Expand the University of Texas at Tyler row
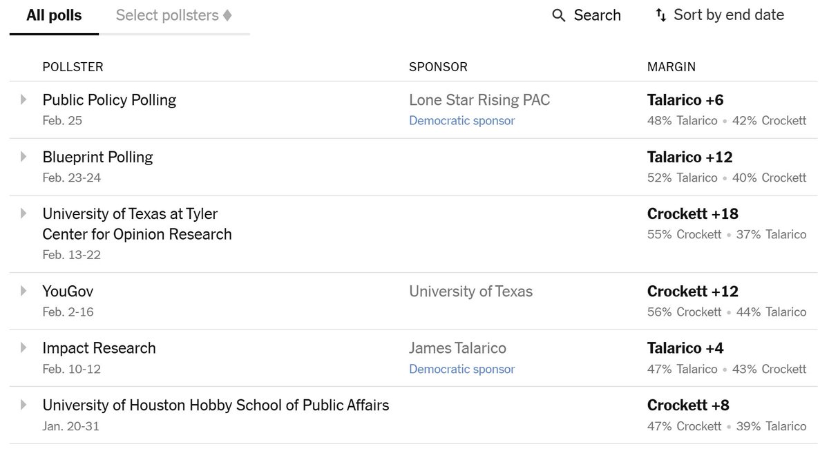 point(23,213)
